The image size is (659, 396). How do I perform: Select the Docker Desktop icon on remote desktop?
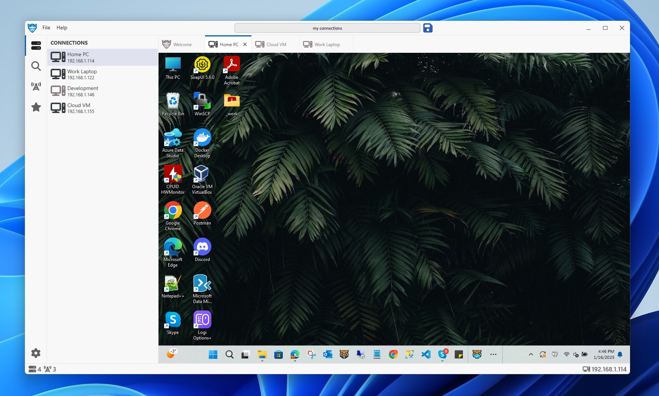pyautogui.click(x=202, y=137)
